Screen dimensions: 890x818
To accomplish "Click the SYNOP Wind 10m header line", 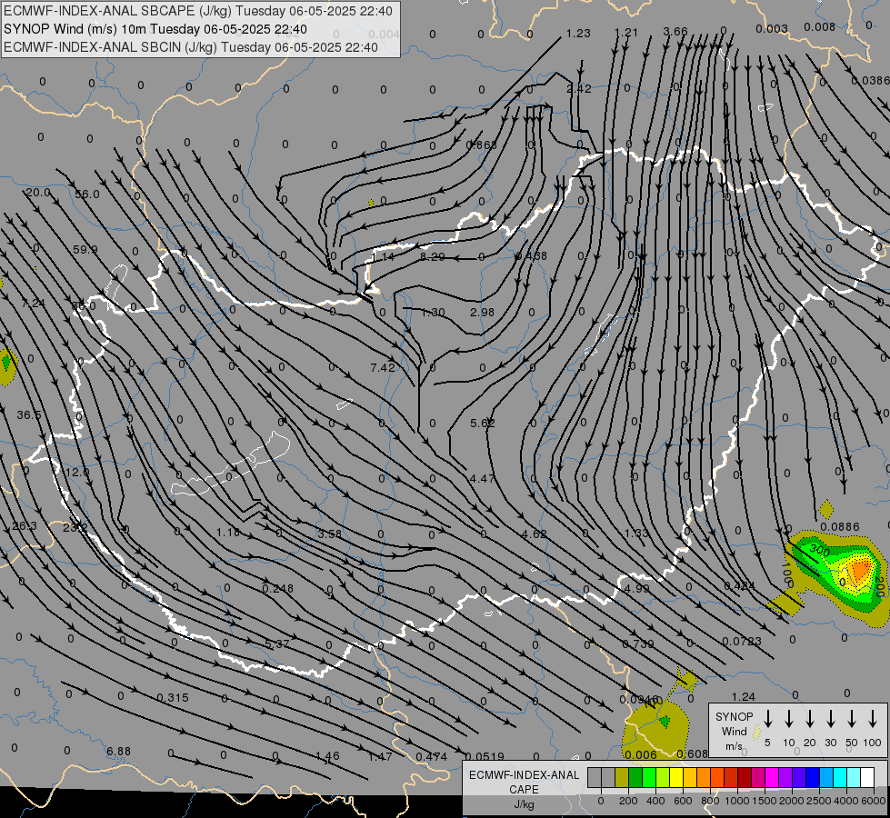I will point(155,29).
